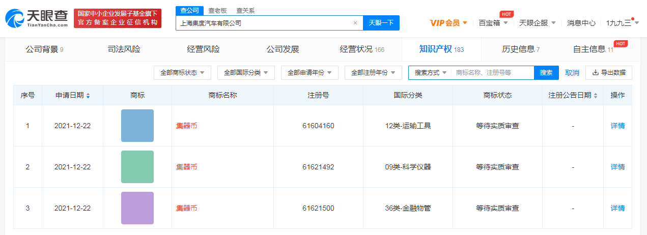Image resolution: width=647 pixels, height=235 pixels.
Task: Switch to the 查老板 search tab
Action: pos(218,11)
